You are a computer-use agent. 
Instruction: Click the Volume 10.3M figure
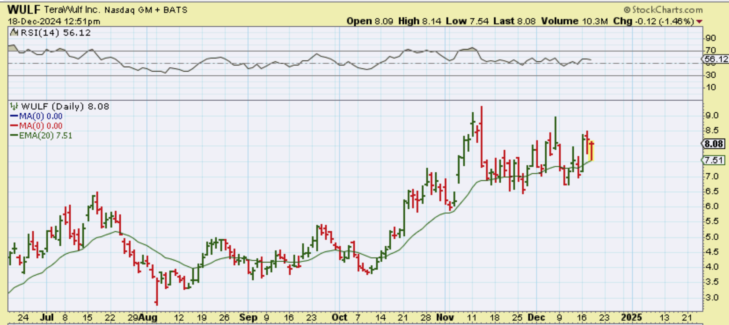point(575,21)
